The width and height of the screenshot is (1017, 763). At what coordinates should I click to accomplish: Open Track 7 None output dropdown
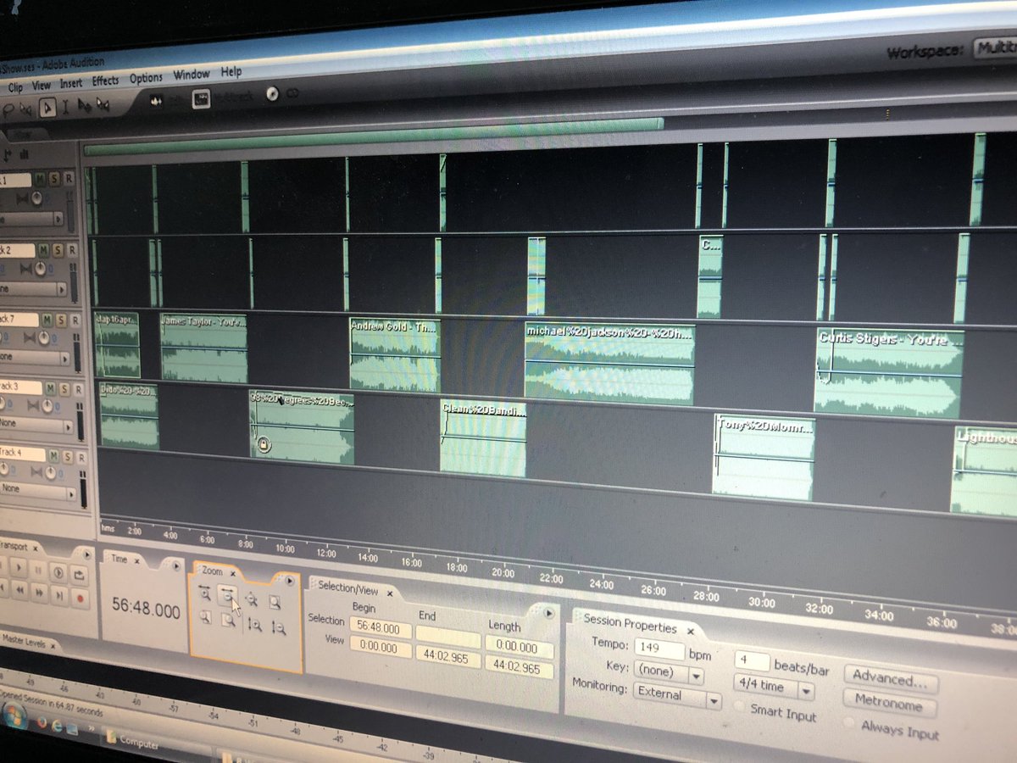click(x=64, y=359)
